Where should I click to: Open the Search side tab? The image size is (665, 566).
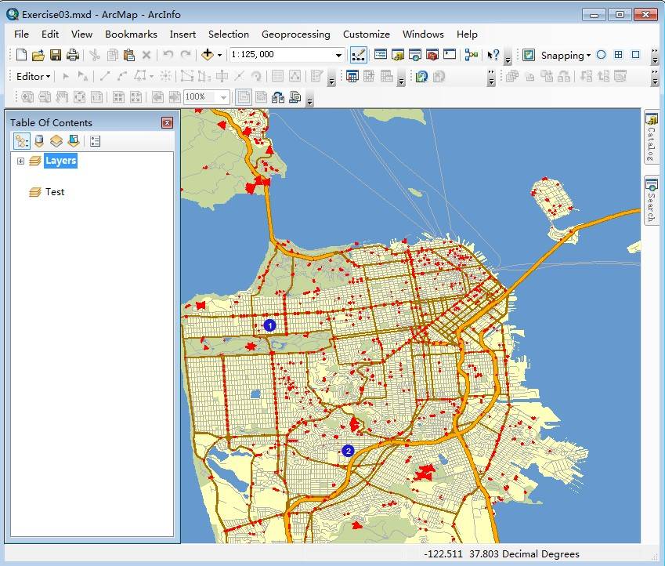(x=651, y=201)
